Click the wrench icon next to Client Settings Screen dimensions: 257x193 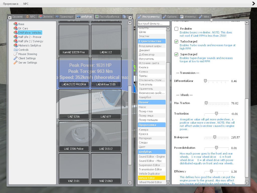click(x=15, y=58)
